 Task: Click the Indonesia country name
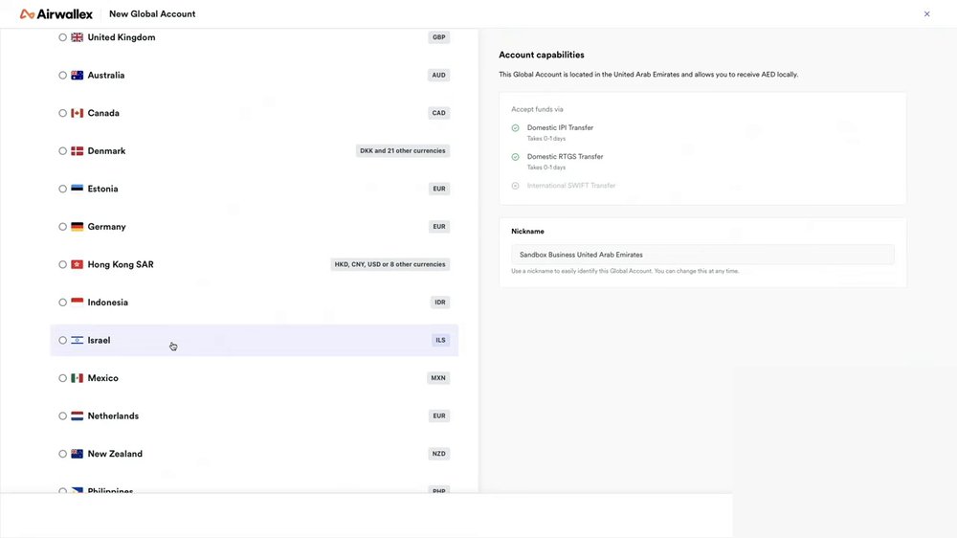(107, 303)
